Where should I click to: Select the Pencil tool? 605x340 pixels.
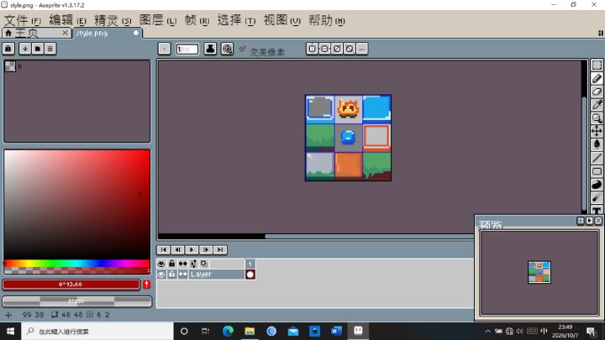pos(597,79)
